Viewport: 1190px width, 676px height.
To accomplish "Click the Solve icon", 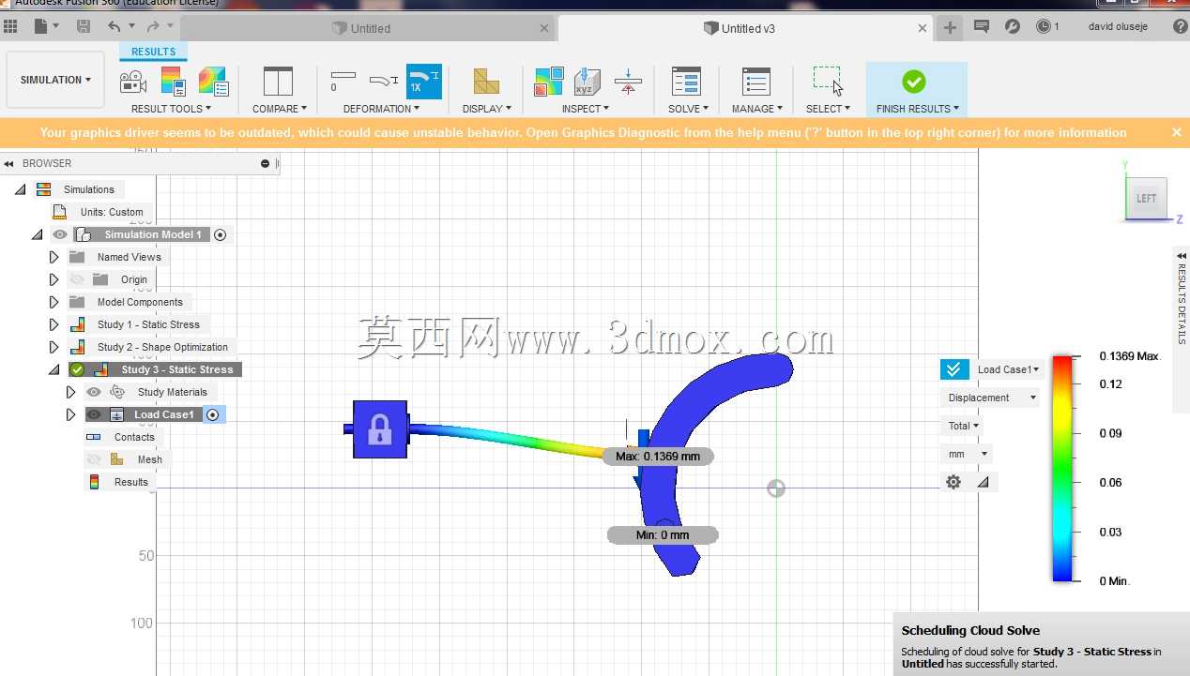I will point(687,82).
